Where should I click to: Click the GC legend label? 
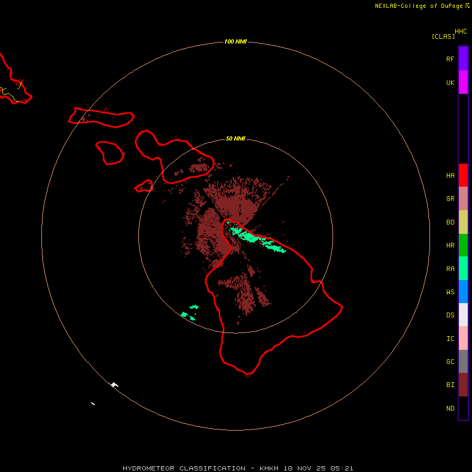click(x=450, y=361)
